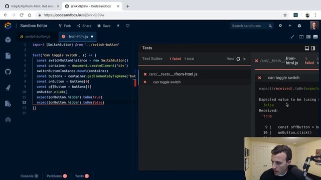Like the sandbox with the heart icon
The height and width of the screenshot is (180, 321).
click(127, 25)
